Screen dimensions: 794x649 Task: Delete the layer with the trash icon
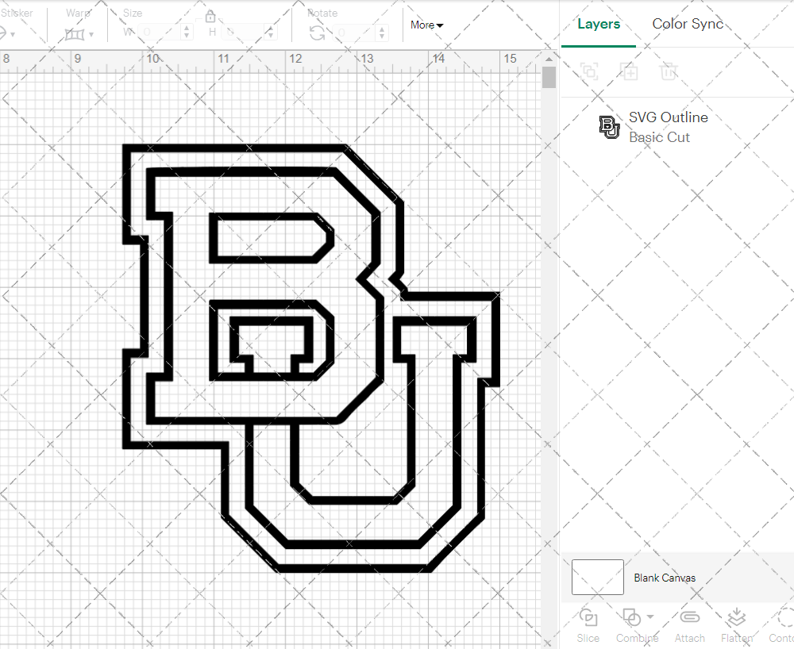point(669,71)
